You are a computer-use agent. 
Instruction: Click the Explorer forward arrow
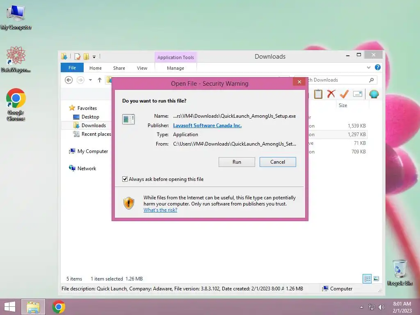click(80, 80)
